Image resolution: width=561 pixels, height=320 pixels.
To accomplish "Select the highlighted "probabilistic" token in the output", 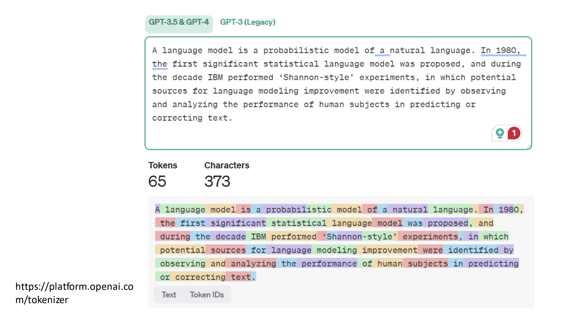I will pyautogui.click(x=298, y=210).
